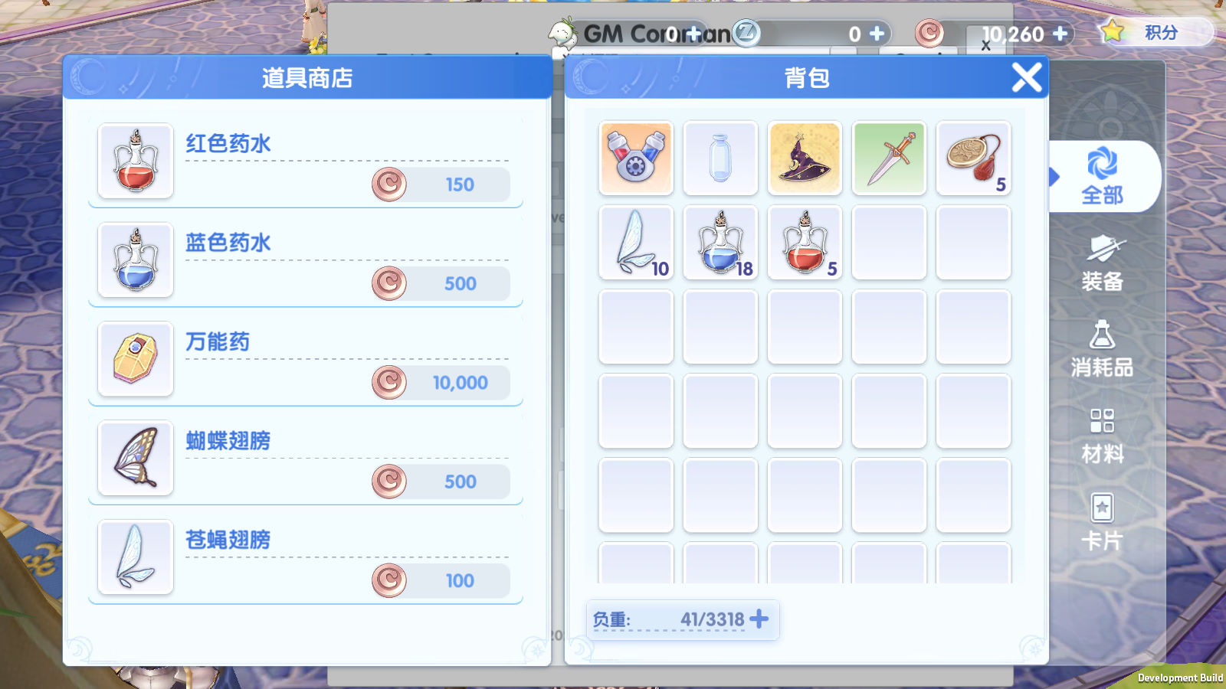Click the blue potion stack of 18
This screenshot has width=1226, height=689.
pyautogui.click(x=720, y=242)
